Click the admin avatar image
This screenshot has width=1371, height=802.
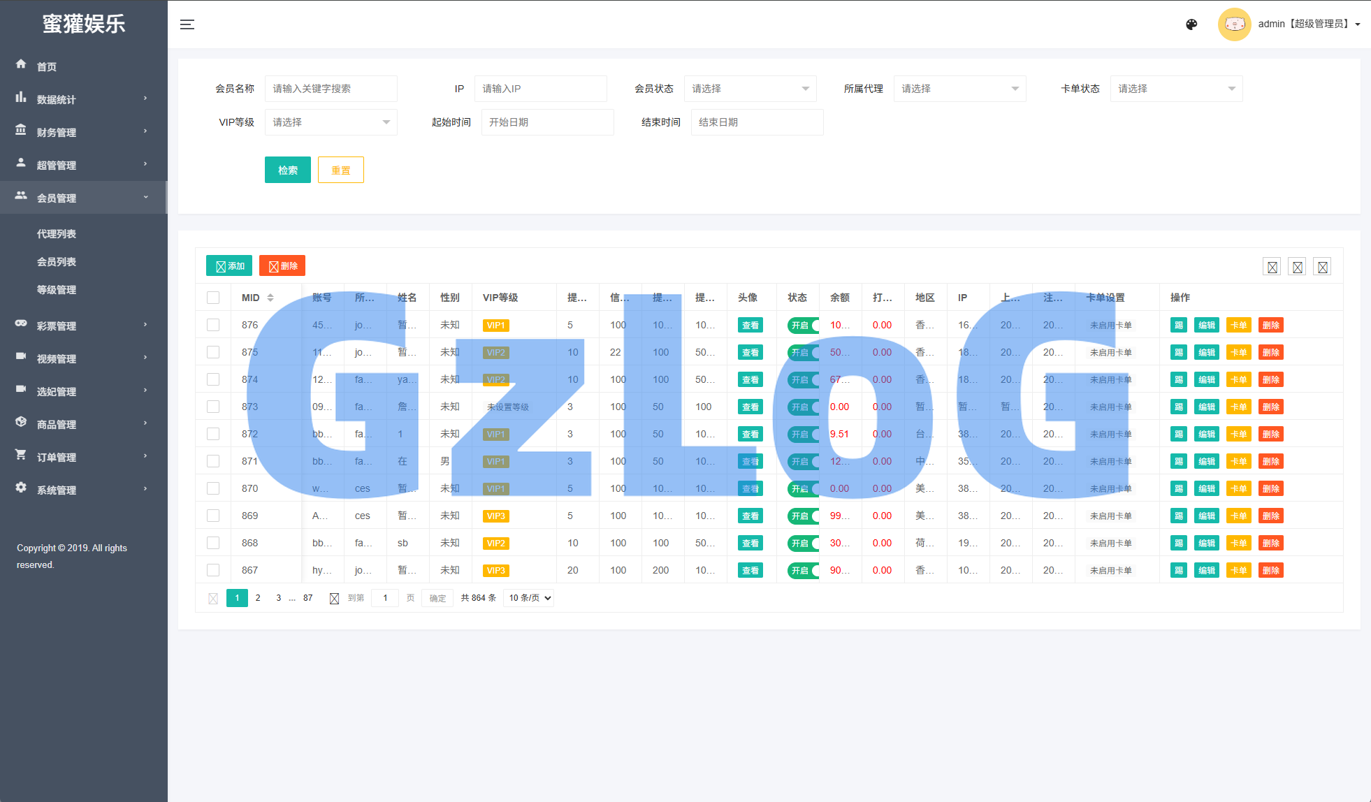1234,24
